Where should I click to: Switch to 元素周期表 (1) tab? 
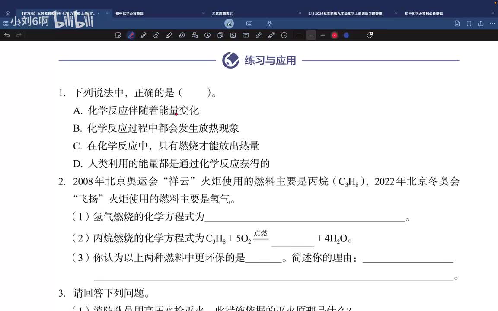tap(222, 13)
